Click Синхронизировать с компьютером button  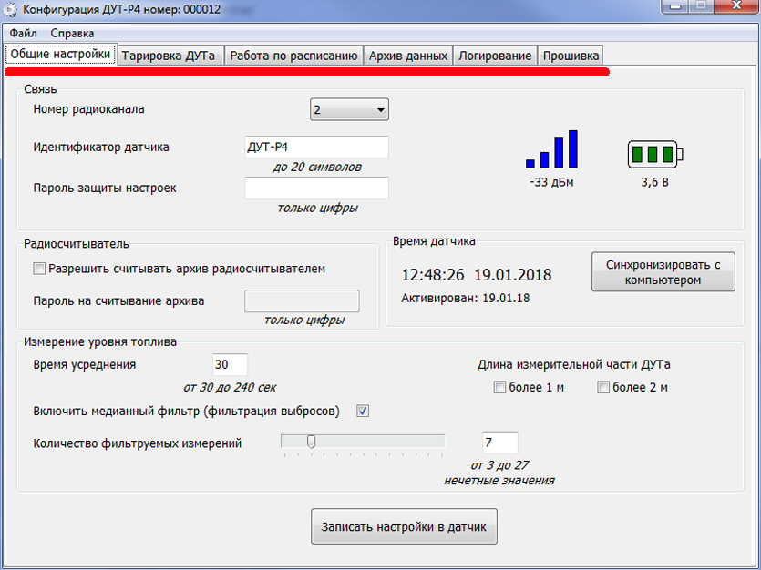tap(663, 272)
